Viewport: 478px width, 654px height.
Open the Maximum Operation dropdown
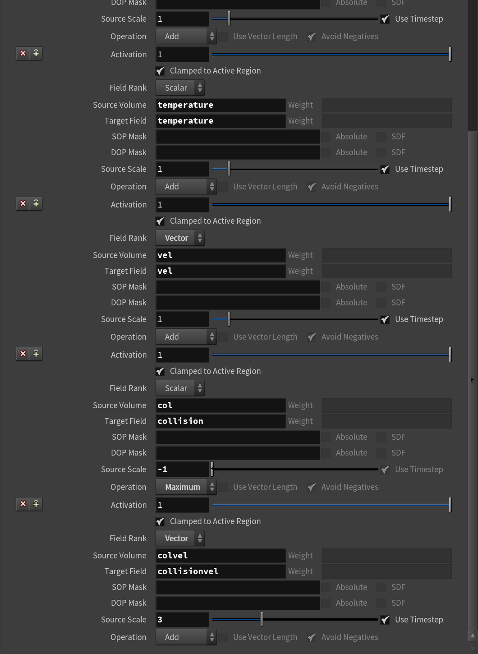click(186, 487)
